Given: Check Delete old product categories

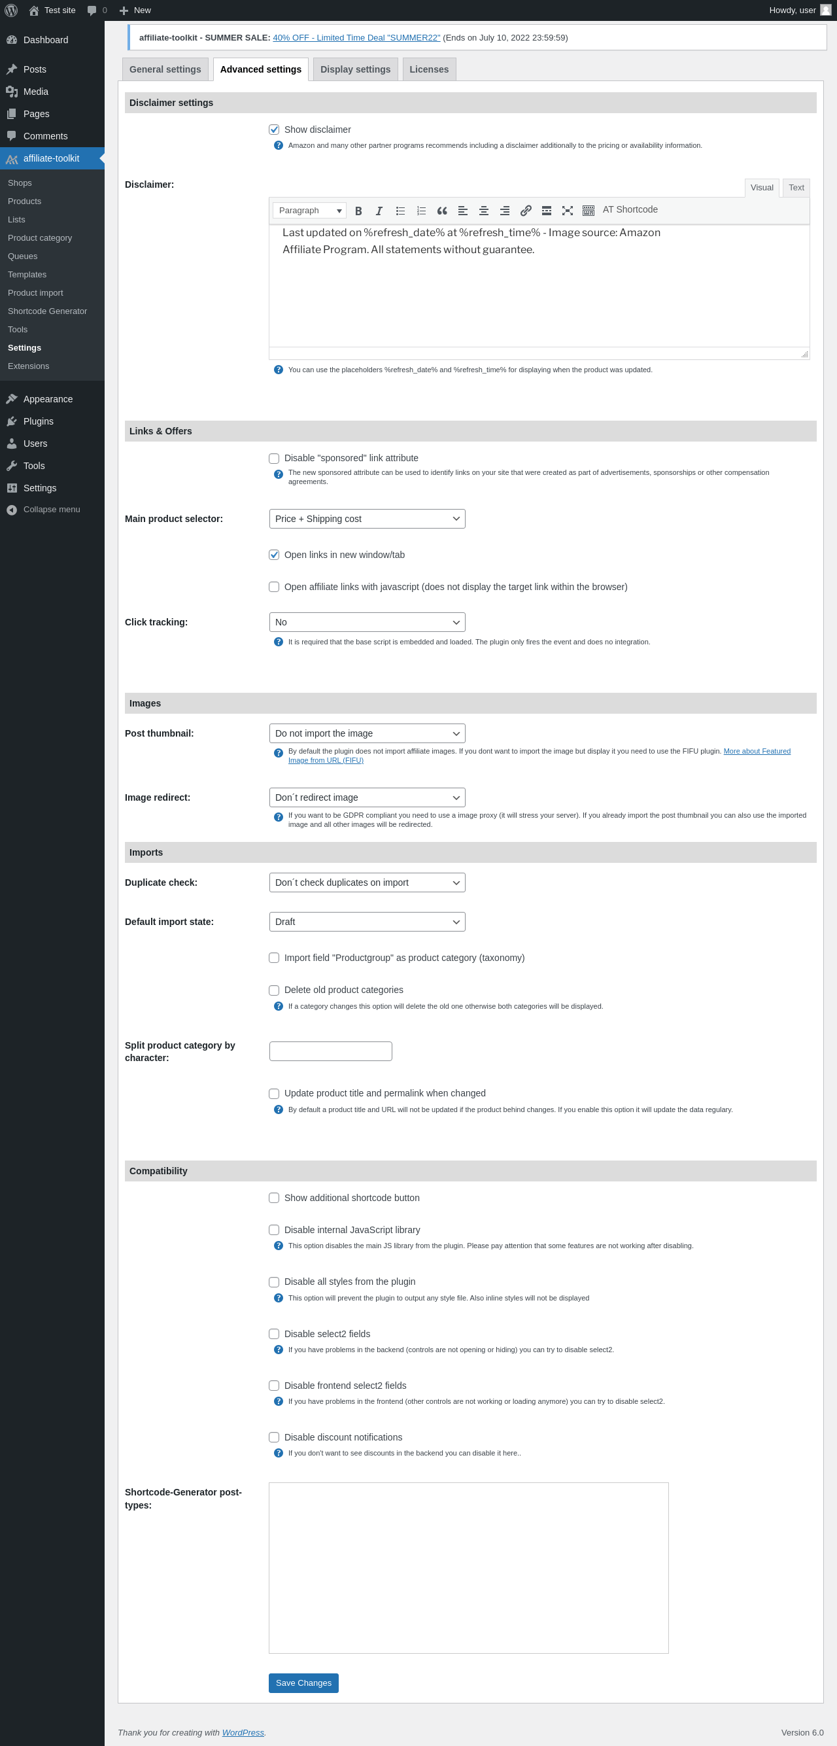Looking at the screenshot, I should point(274,990).
